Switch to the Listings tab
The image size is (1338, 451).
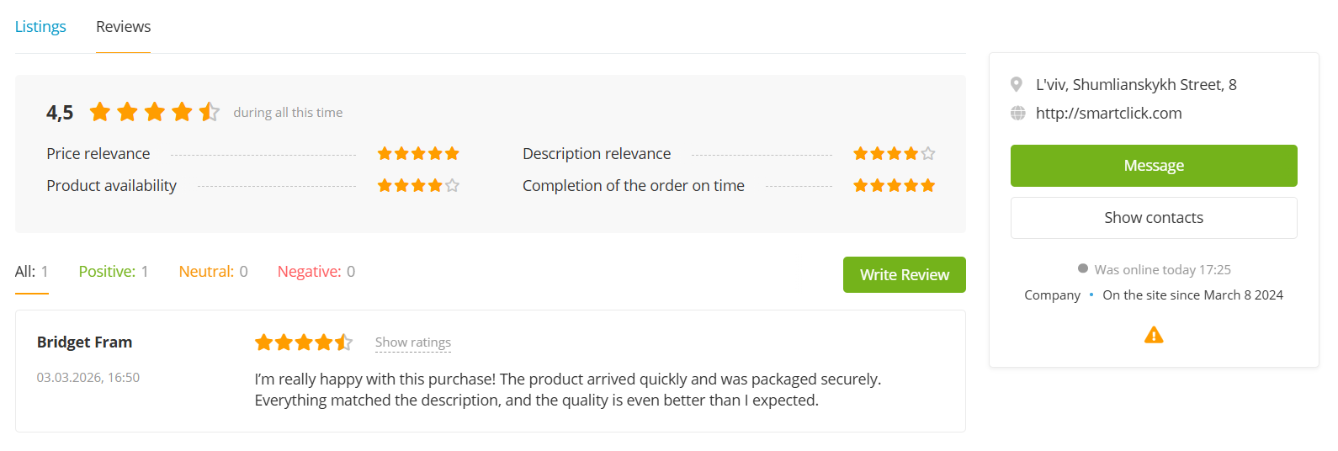(40, 27)
